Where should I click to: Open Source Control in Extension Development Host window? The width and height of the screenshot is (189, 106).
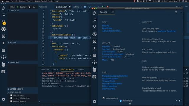coord(94,27)
